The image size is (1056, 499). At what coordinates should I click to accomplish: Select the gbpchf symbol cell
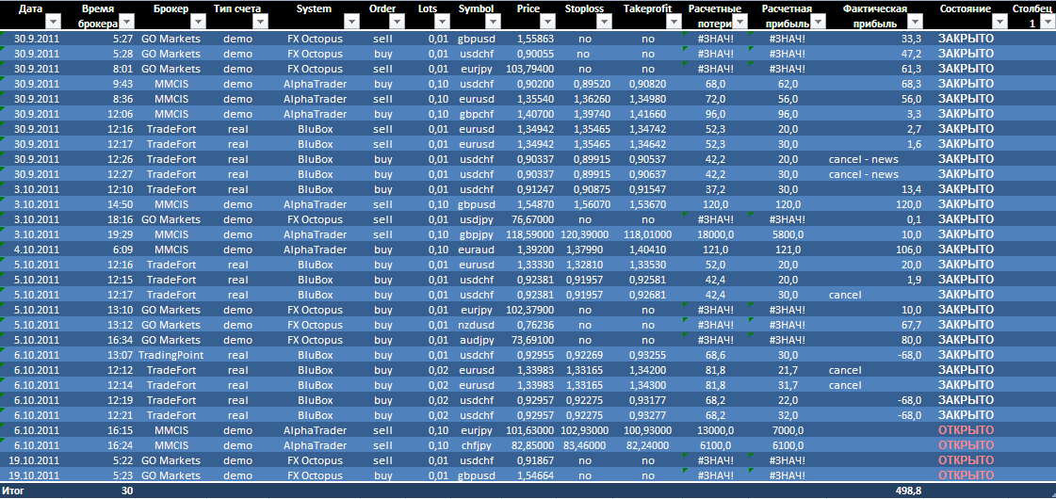coord(476,114)
